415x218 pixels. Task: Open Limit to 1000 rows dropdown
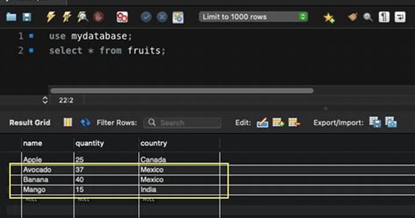coord(253,17)
